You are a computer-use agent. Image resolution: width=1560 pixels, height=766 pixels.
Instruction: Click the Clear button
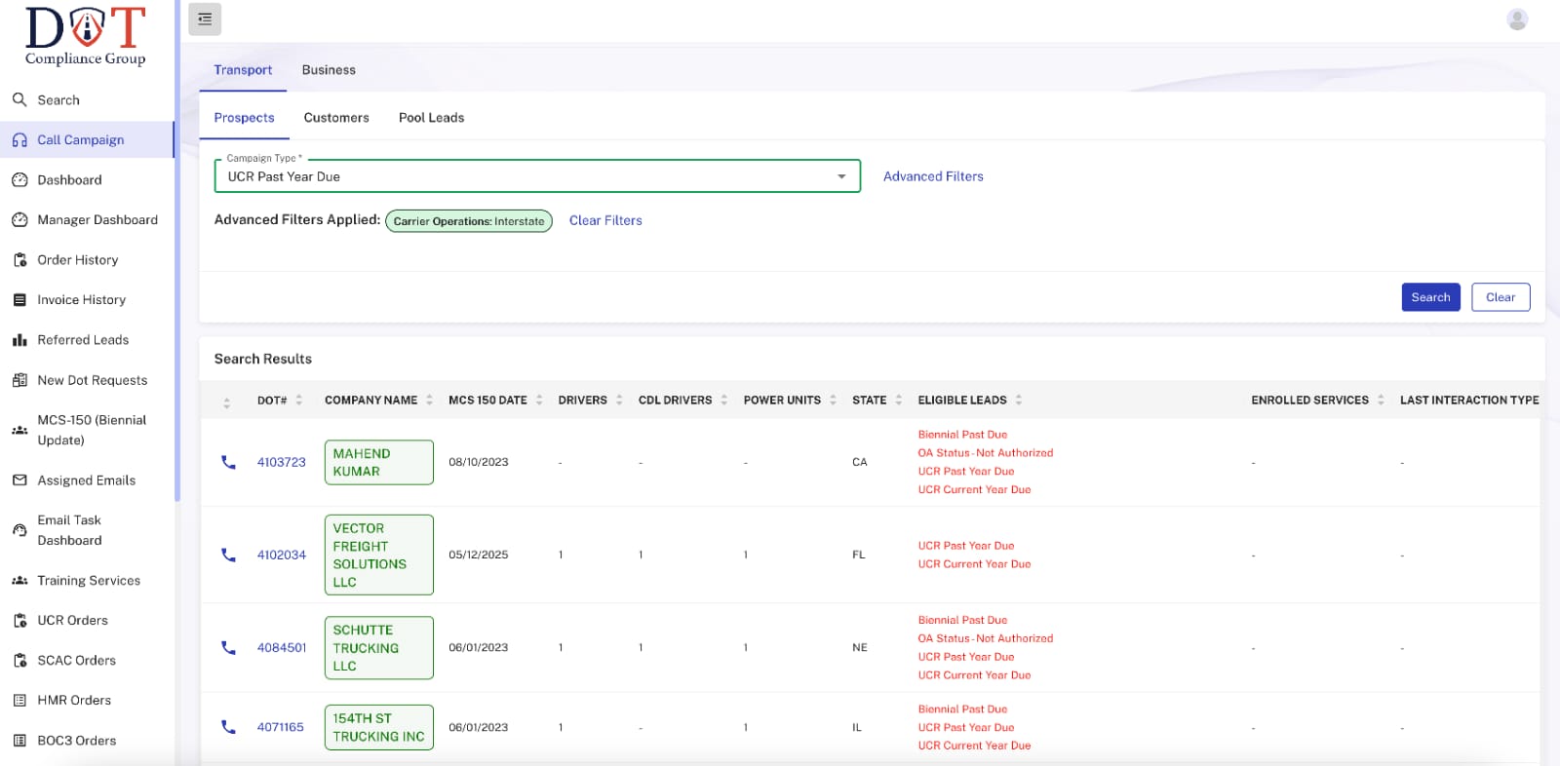click(x=1500, y=297)
